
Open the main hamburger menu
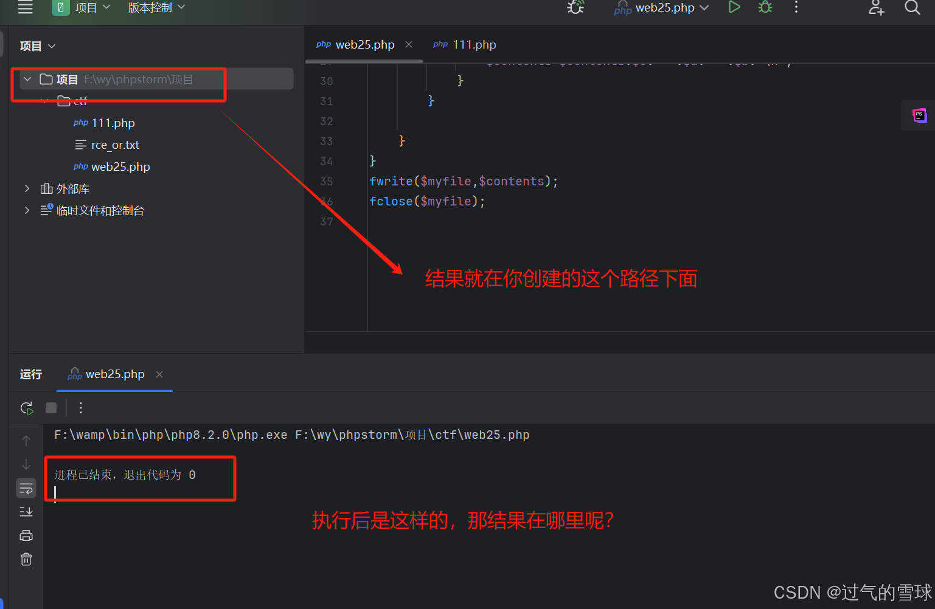(25, 7)
